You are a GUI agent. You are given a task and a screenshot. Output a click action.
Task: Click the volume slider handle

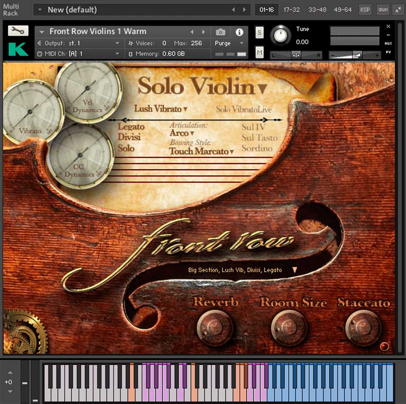tap(357, 55)
